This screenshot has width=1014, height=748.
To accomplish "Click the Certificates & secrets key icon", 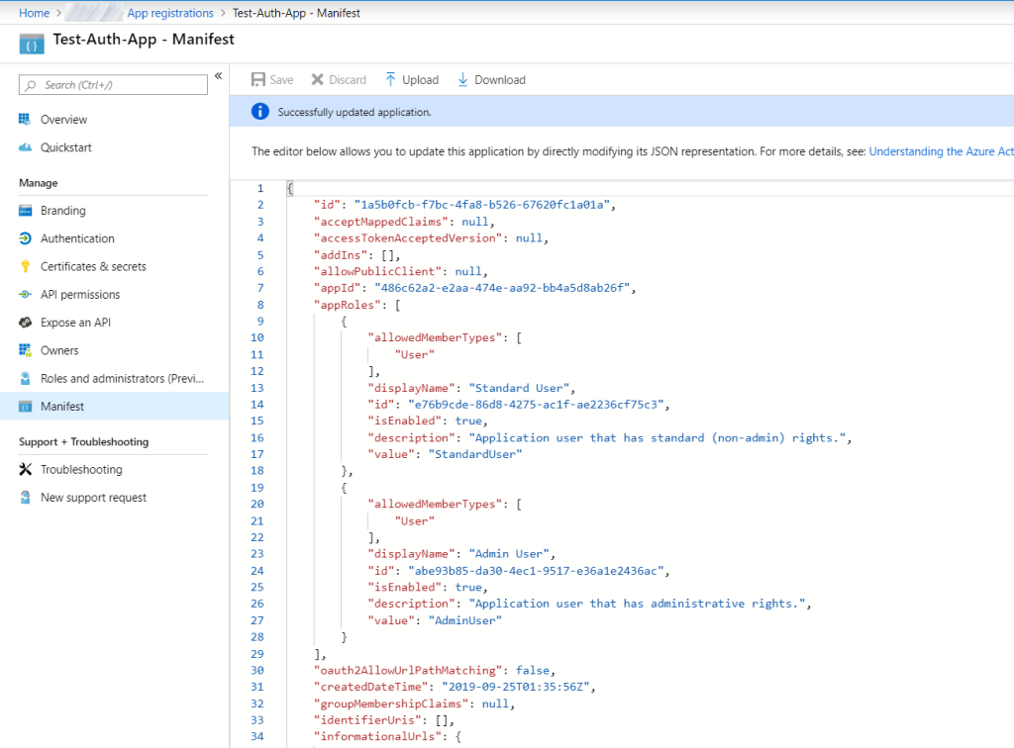I will click(x=25, y=266).
